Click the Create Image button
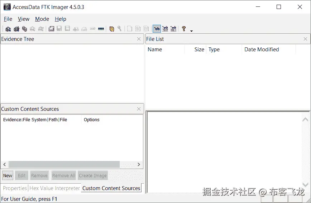This screenshot has height=203, width=311. 93,176
